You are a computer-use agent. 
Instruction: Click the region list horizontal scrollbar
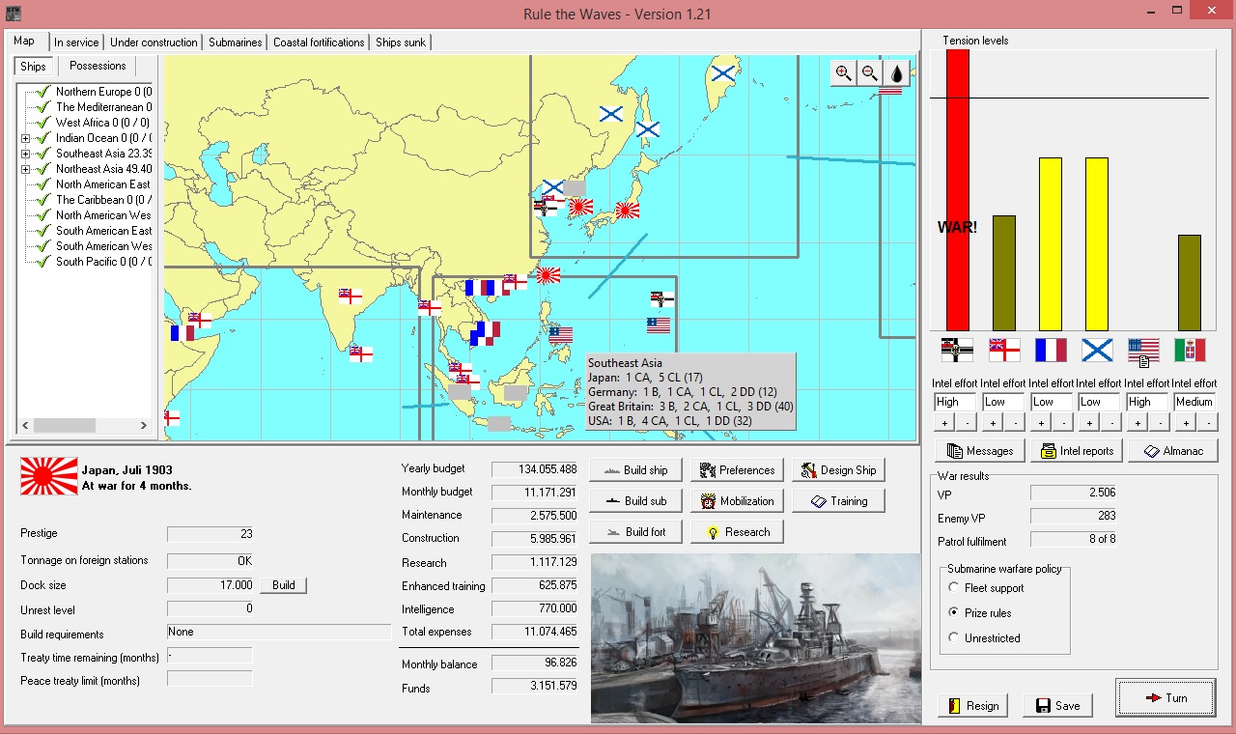(85, 425)
